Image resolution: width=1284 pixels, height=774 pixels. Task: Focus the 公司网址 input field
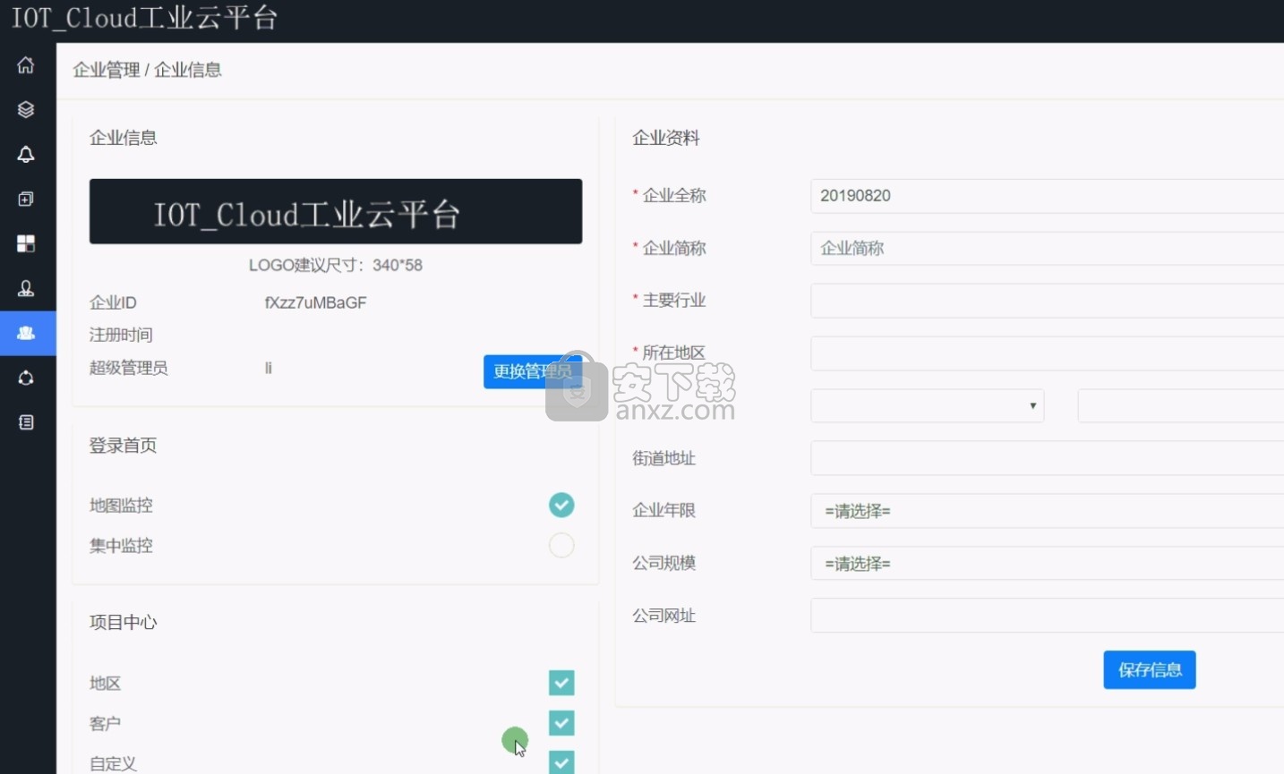point(1048,616)
